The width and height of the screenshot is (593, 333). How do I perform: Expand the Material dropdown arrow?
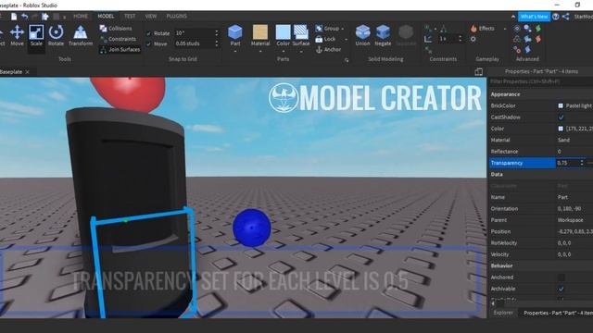(260, 51)
